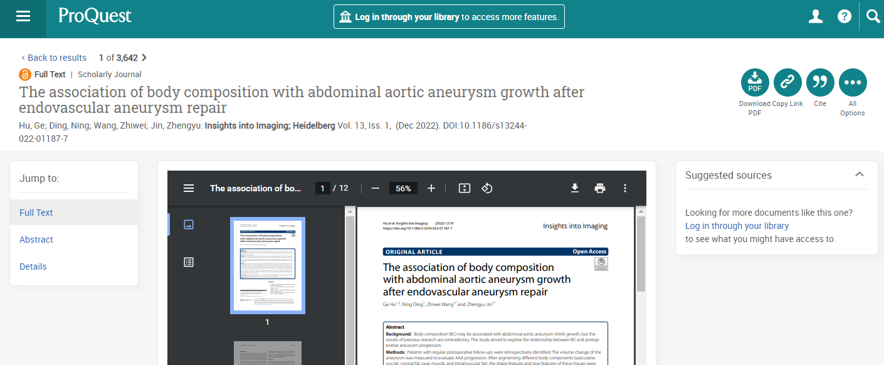Zoom out the PDF with minus
The width and height of the screenshot is (884, 365).
point(376,188)
